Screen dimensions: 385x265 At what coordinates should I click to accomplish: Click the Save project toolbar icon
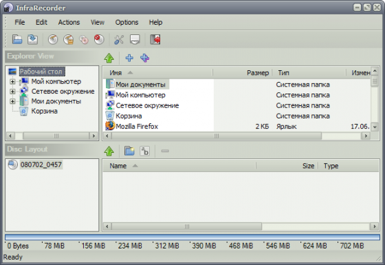click(33, 39)
